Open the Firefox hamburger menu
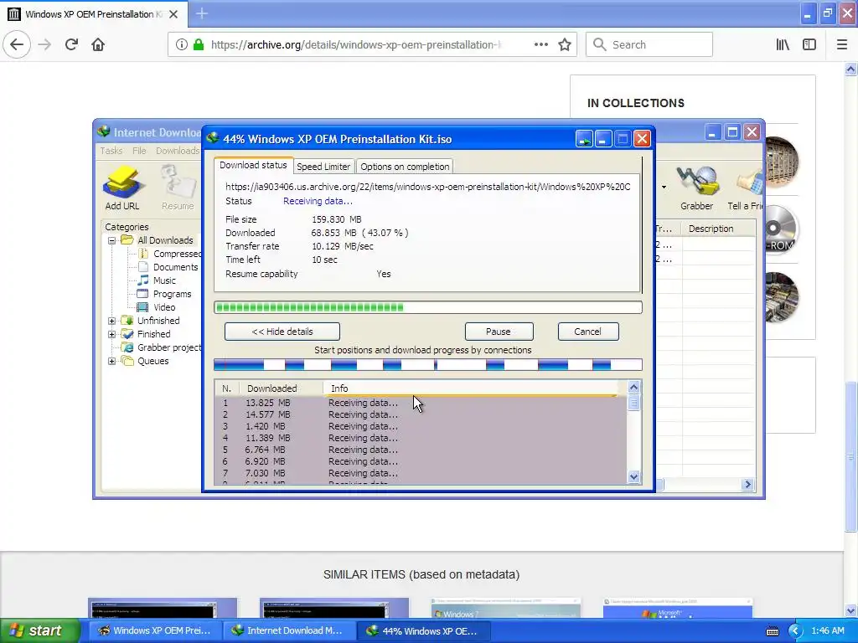 click(841, 44)
